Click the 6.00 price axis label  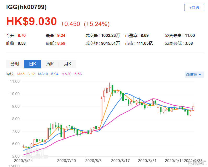16,144
